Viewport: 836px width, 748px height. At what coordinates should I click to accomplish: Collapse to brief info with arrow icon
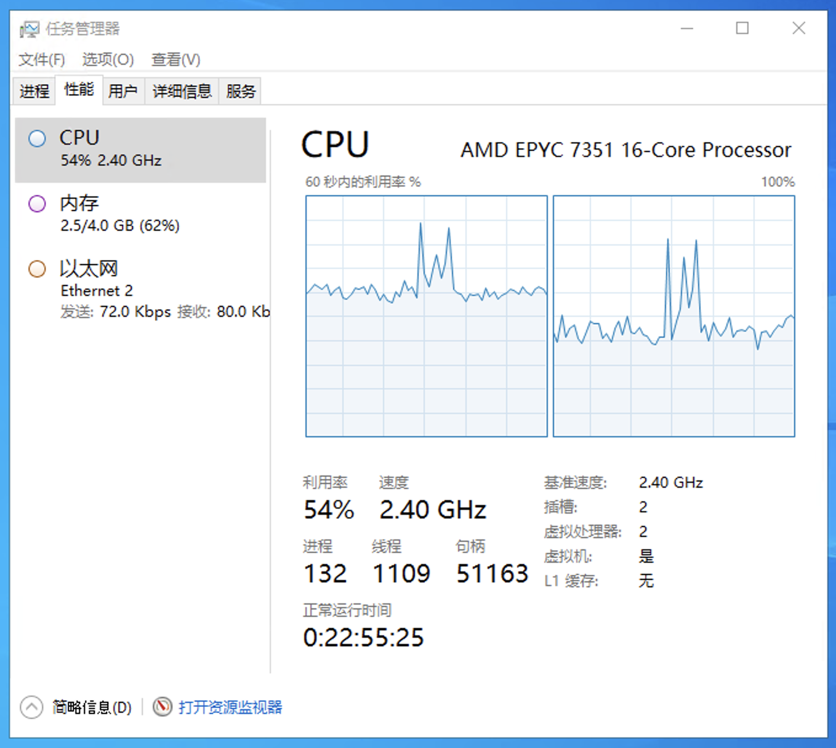tap(31, 707)
